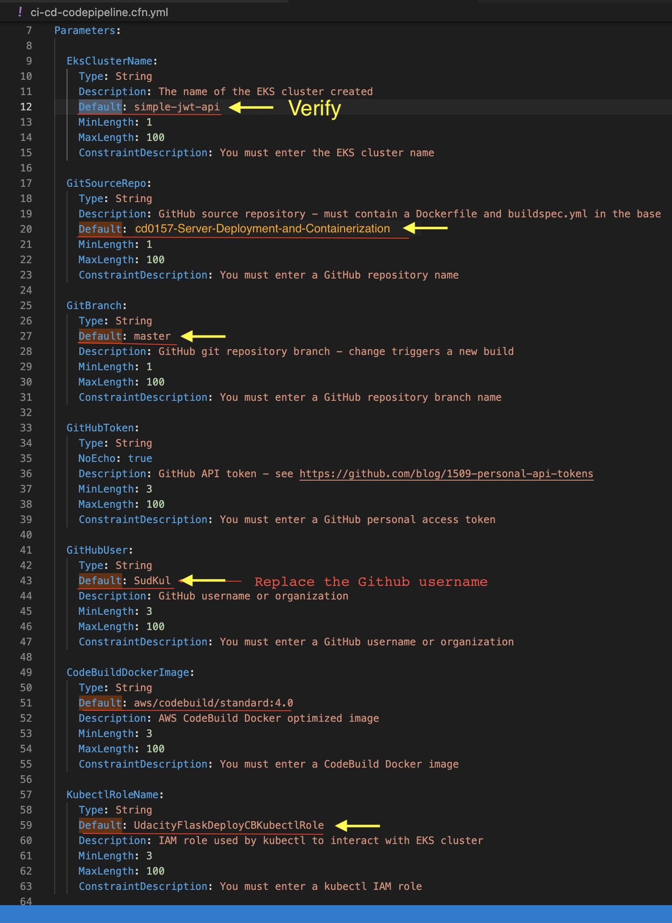Image resolution: width=672 pixels, height=923 pixels.
Task: Select the GitHubToken key
Action: [x=100, y=428]
